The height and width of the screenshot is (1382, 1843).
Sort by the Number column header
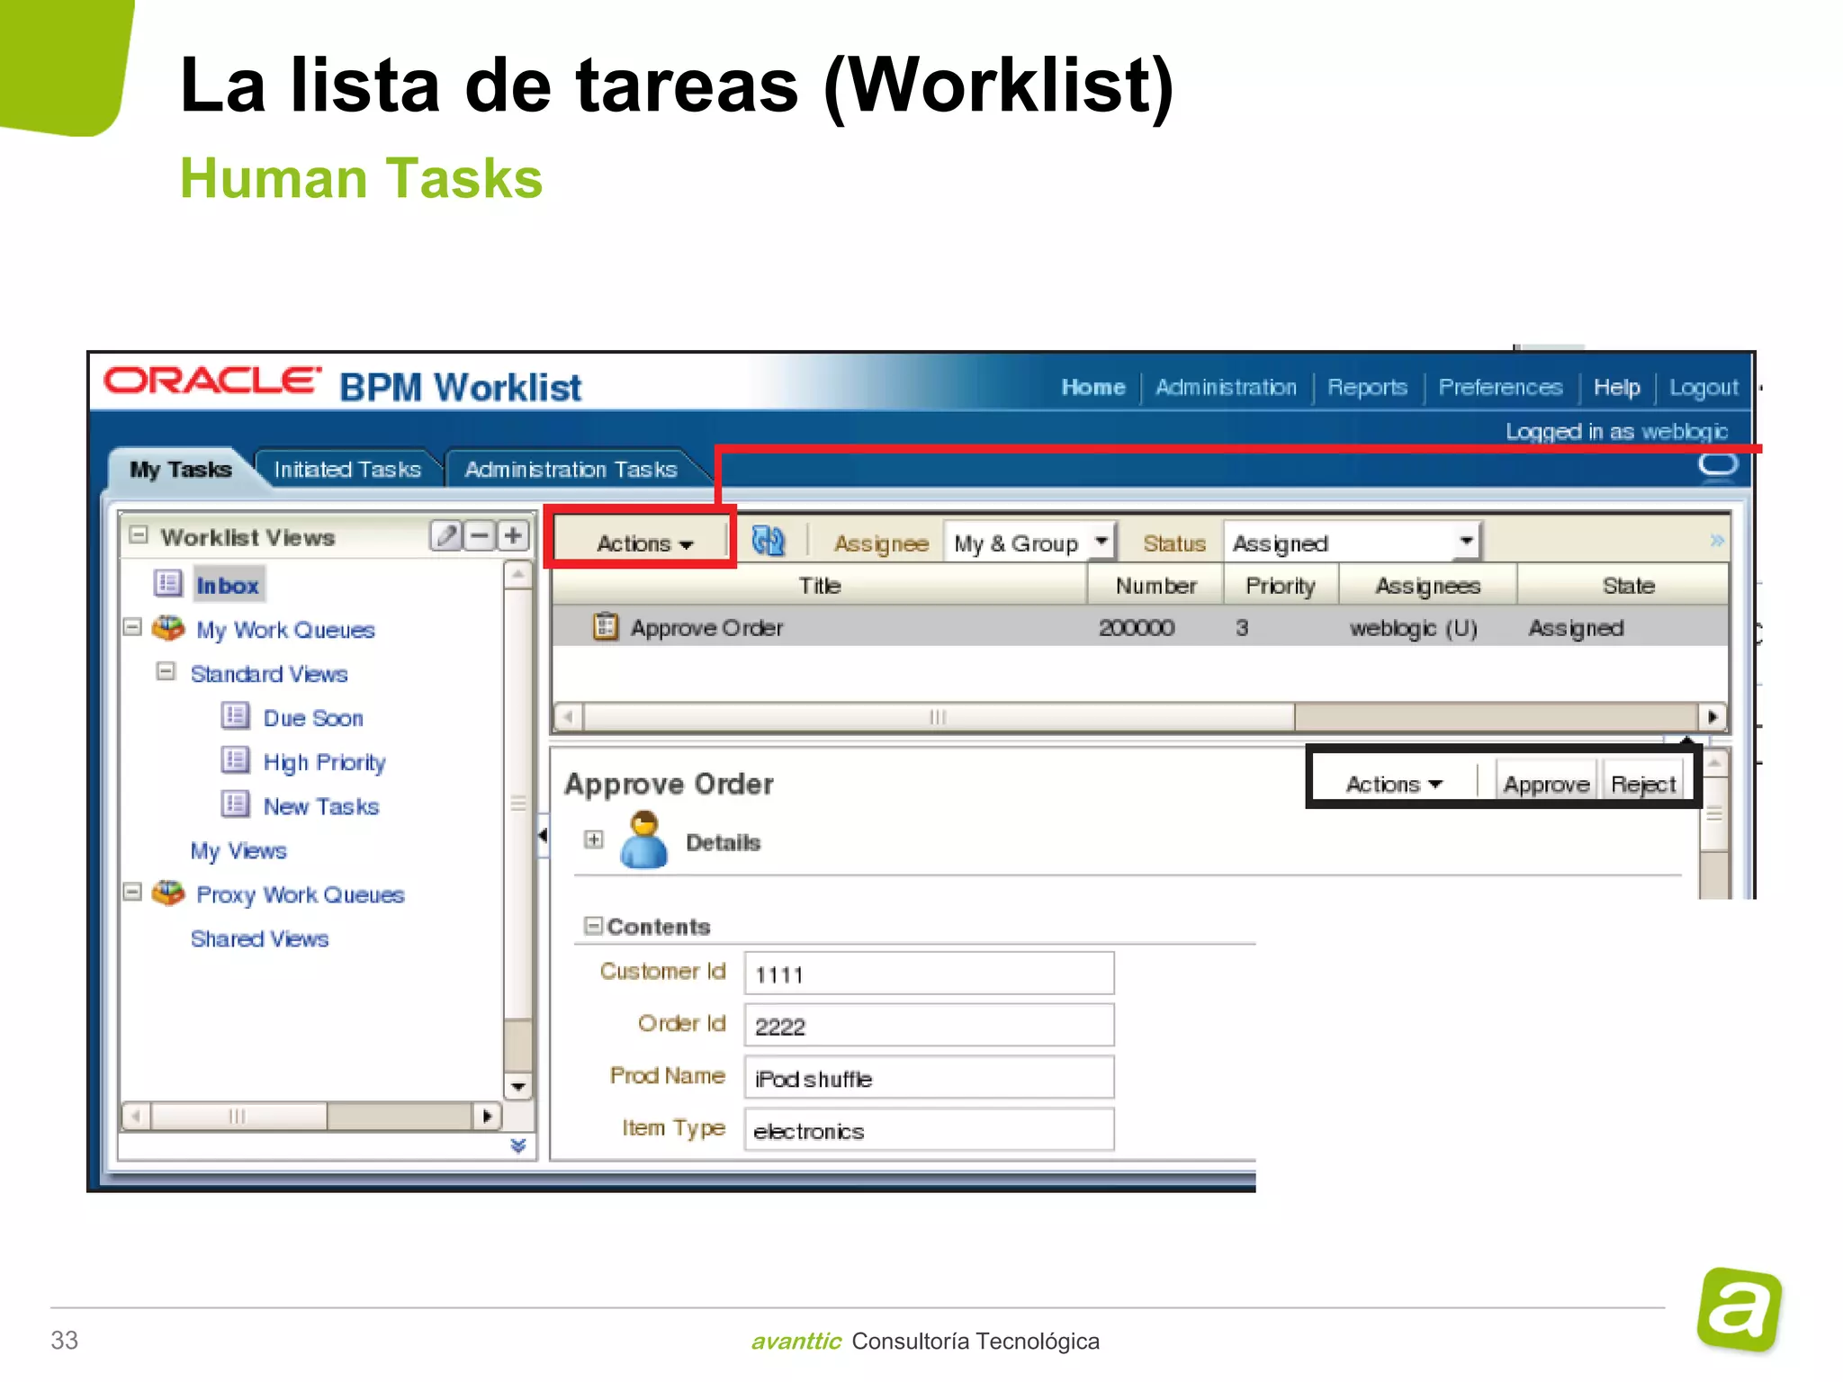(1155, 585)
